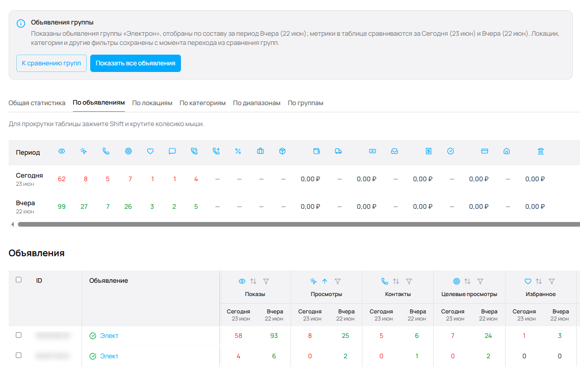The width and height of the screenshot is (580, 367).
Task: Click the bank building icon in the period header
Action: (x=541, y=151)
